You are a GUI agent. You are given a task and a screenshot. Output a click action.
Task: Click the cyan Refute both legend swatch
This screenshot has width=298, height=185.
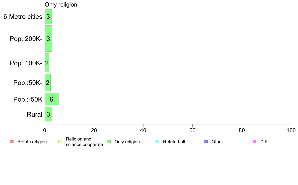(x=157, y=142)
